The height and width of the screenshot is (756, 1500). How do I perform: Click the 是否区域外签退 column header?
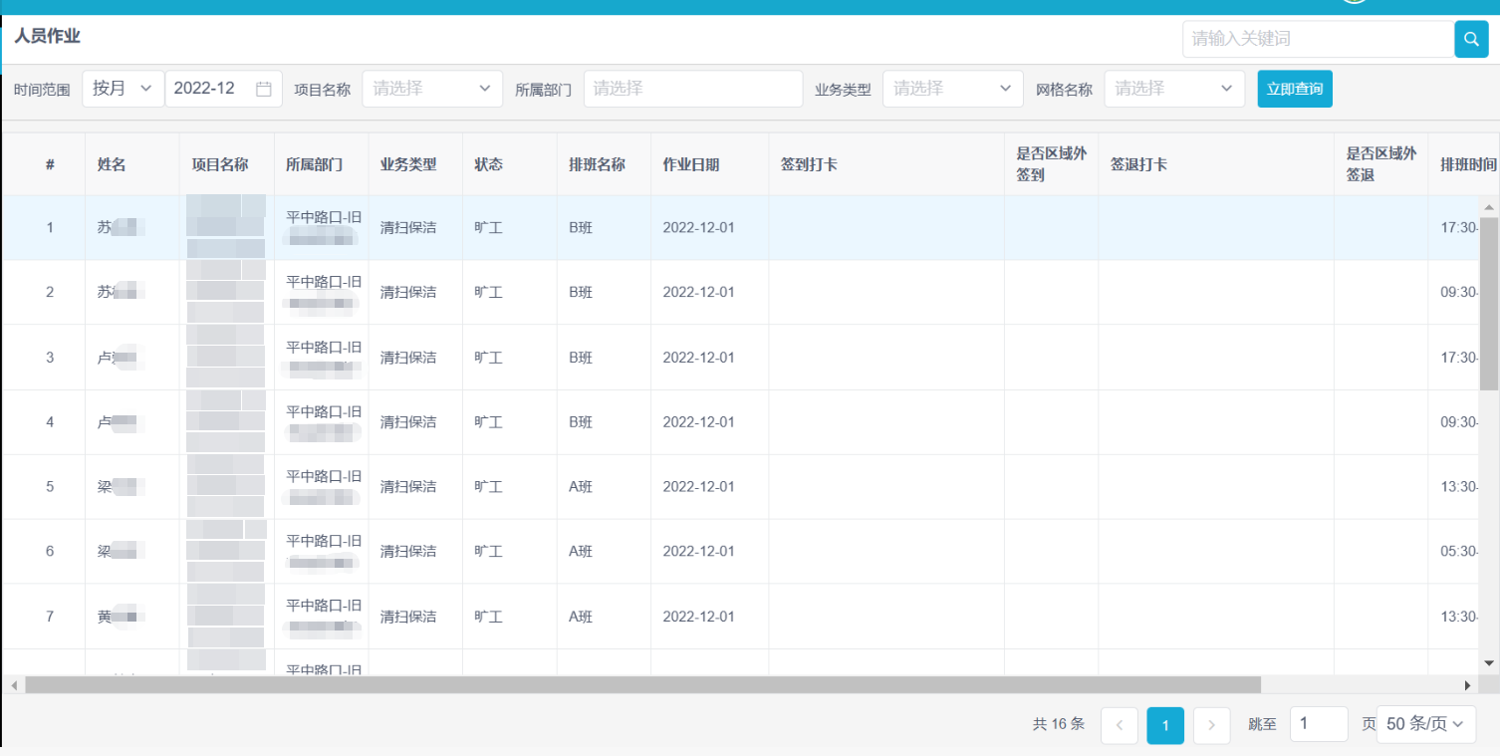point(1380,164)
